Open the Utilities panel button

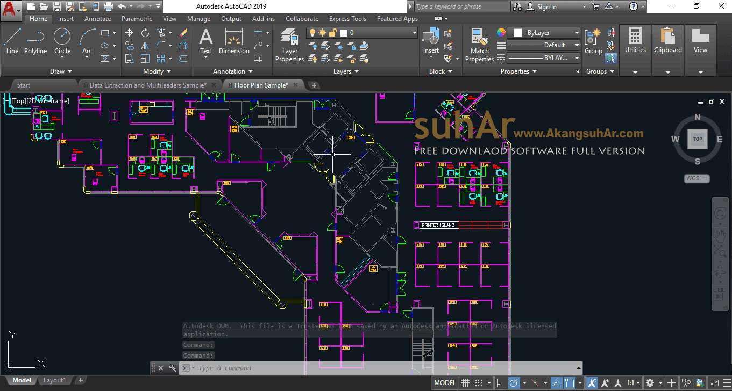pos(635,49)
